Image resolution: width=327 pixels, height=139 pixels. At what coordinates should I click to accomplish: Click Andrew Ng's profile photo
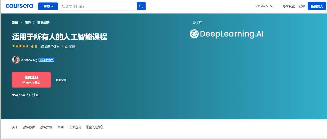[16, 60]
